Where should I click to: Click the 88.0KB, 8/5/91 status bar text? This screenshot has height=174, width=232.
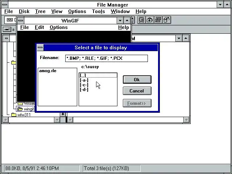pos(32,168)
